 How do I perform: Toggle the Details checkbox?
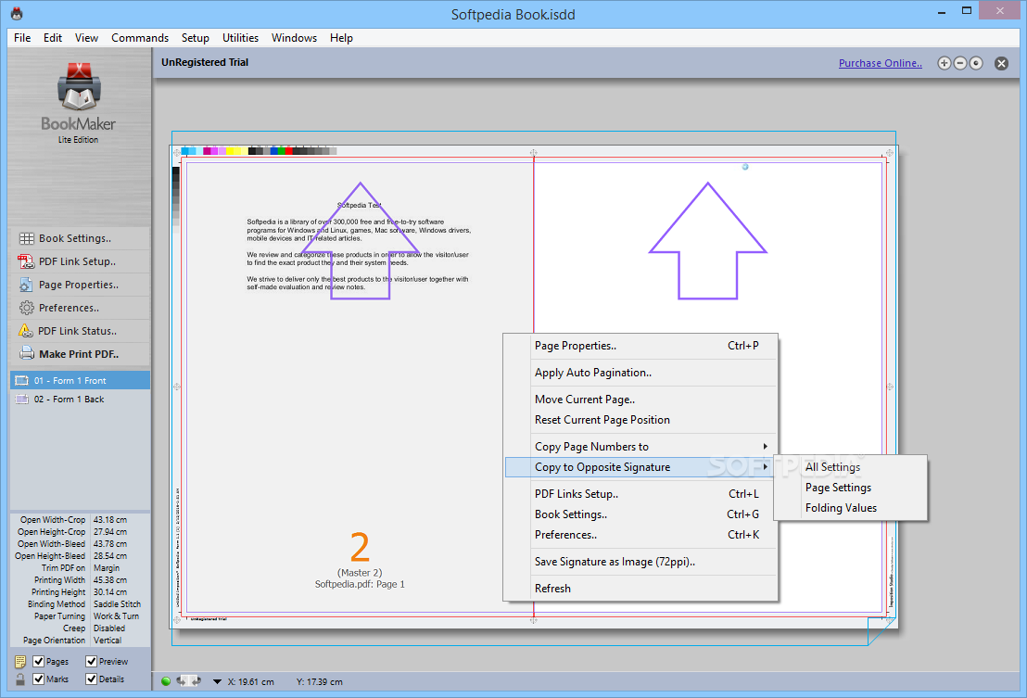click(x=91, y=679)
